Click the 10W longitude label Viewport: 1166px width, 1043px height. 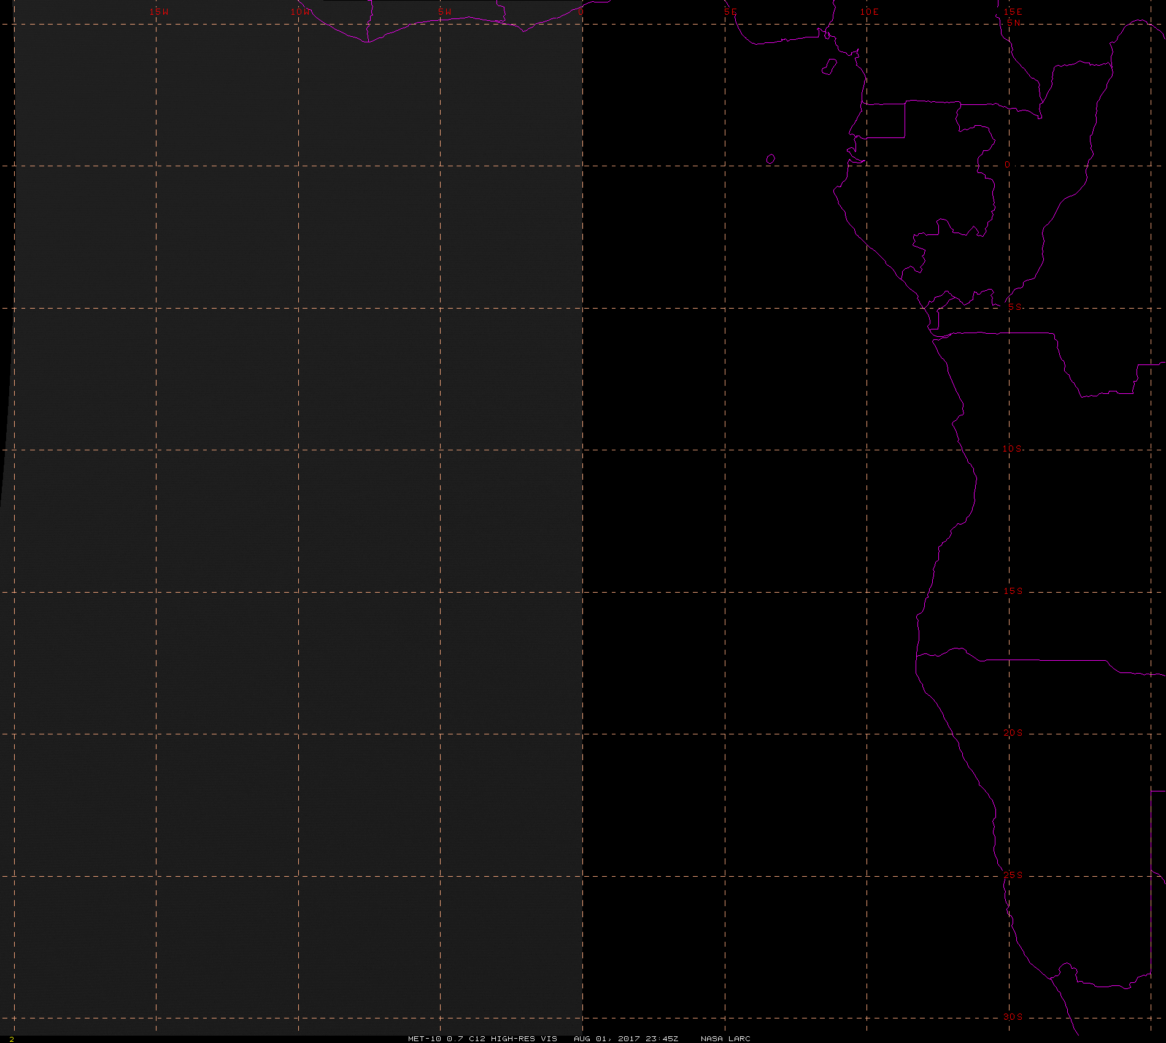click(x=301, y=12)
